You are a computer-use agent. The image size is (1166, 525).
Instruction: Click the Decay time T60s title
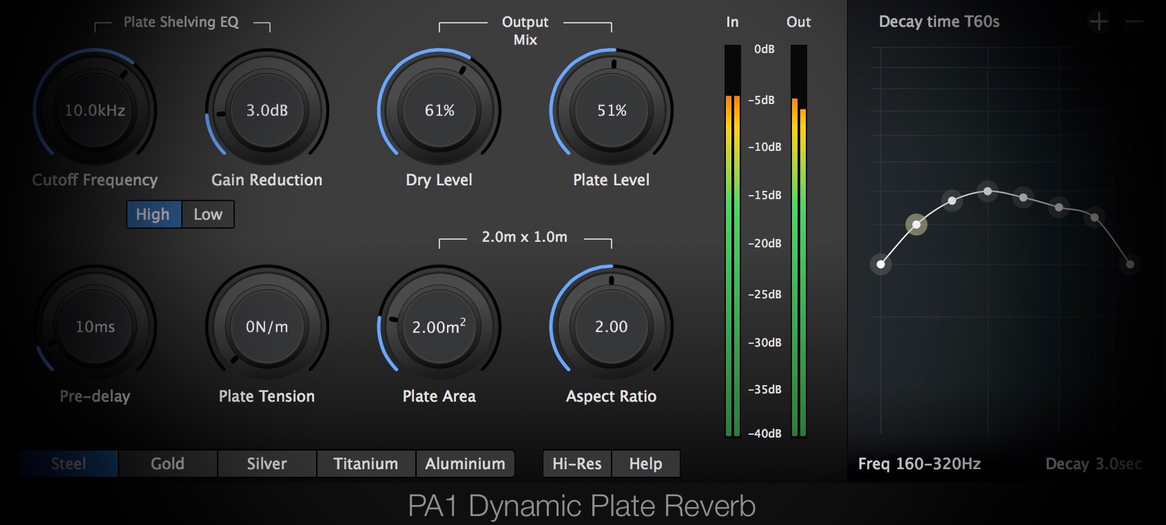click(939, 22)
